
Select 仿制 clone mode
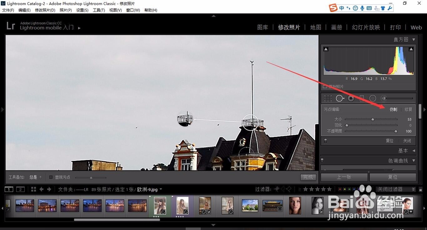pyautogui.click(x=394, y=109)
